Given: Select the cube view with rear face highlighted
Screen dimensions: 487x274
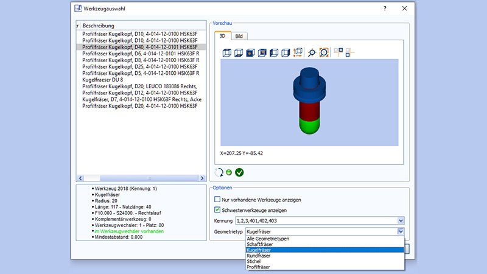Looking at the screenshot, I should 262,52.
